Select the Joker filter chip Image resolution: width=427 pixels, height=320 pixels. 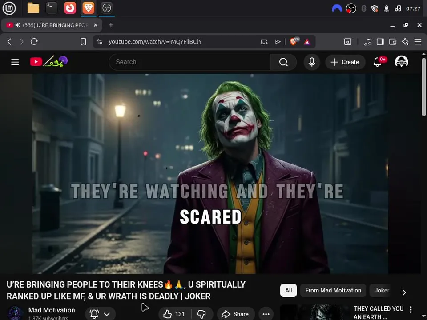(382, 290)
